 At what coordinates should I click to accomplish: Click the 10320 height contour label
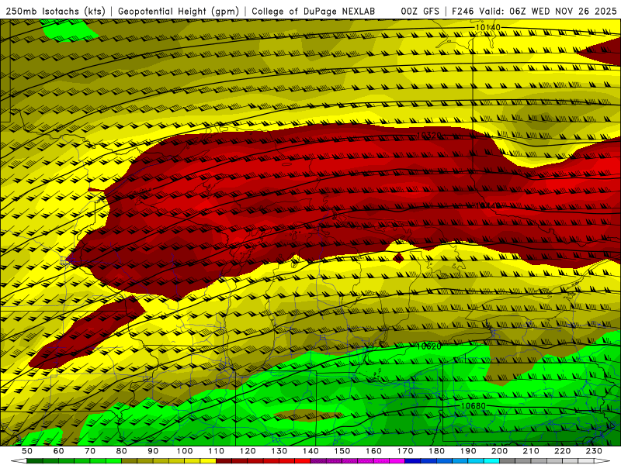429,136
